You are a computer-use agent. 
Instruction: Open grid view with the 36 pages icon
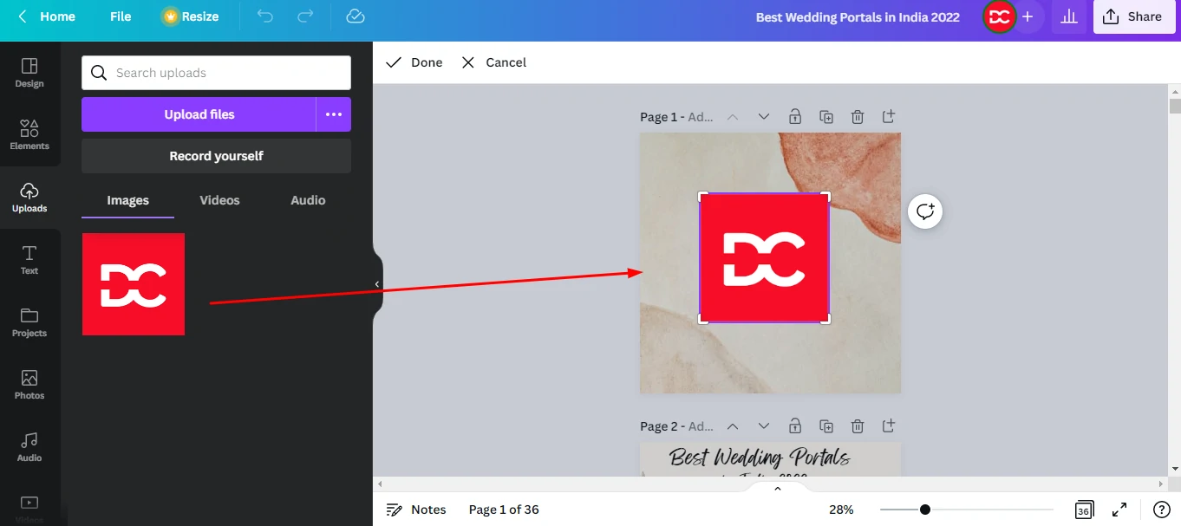pyautogui.click(x=1084, y=510)
